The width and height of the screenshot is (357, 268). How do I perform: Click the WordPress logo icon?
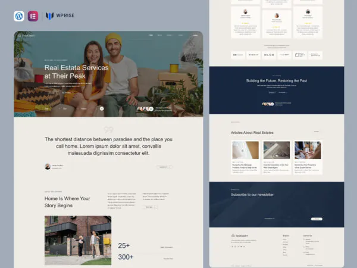click(19, 16)
